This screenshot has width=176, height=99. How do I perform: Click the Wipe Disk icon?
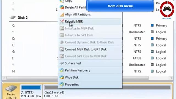coord(62,78)
